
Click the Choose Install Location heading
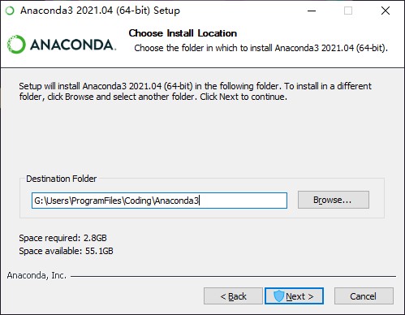pyautogui.click(x=183, y=33)
